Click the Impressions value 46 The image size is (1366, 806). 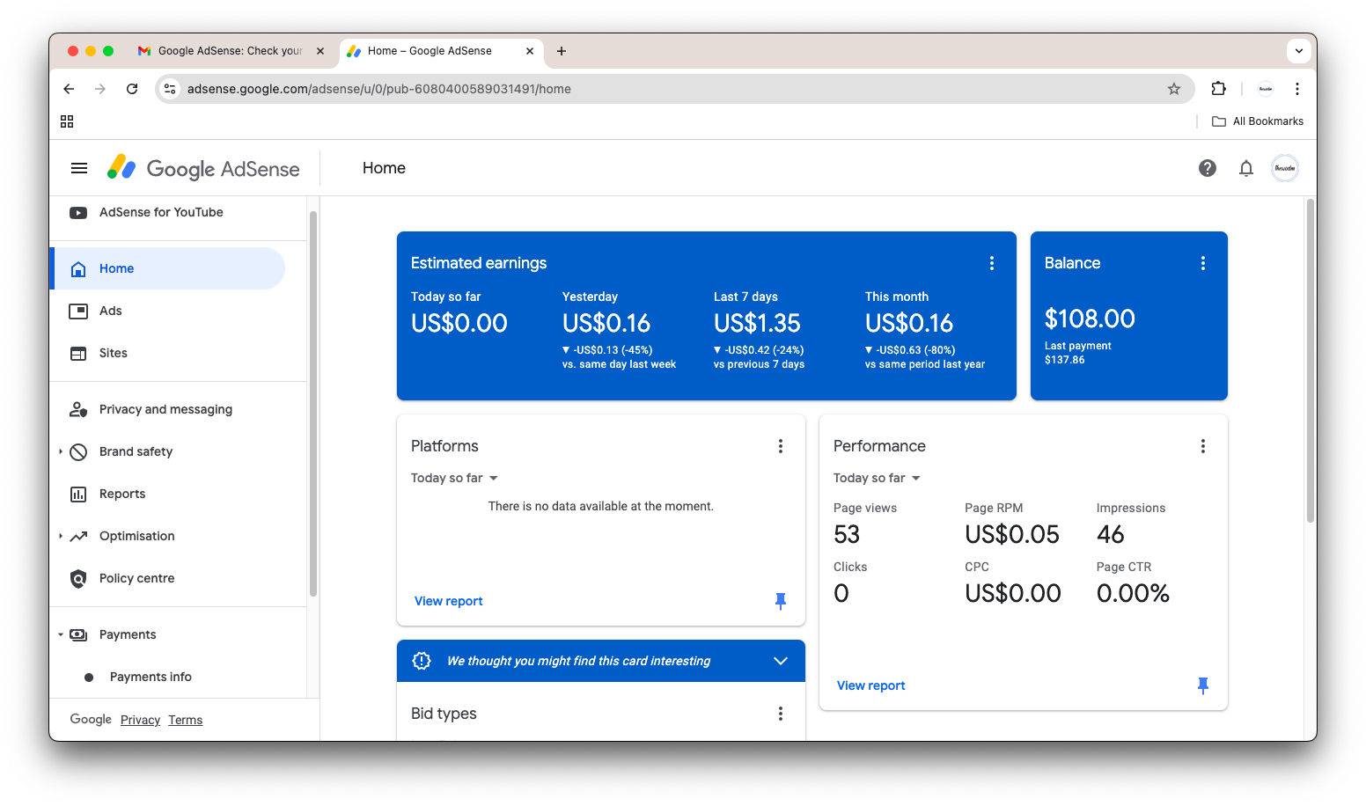[1111, 534]
